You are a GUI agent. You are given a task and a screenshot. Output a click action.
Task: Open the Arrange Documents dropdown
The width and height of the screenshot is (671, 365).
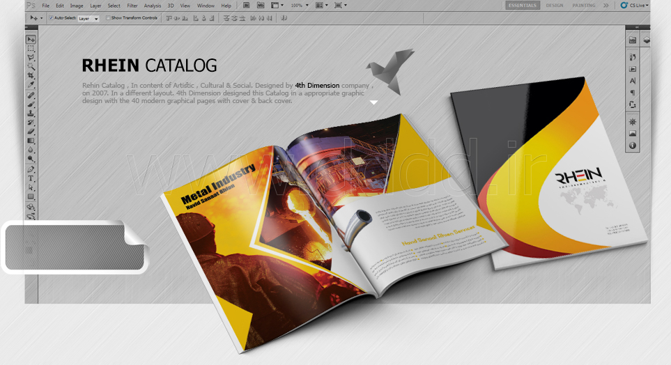[x=321, y=6]
